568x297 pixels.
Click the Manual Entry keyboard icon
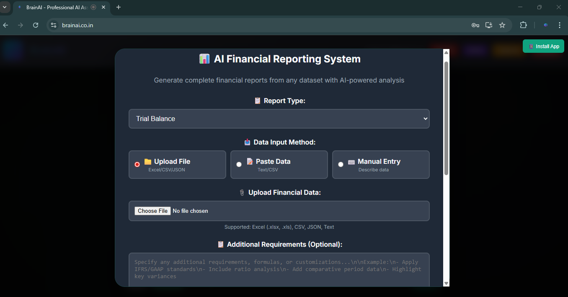pyautogui.click(x=351, y=162)
